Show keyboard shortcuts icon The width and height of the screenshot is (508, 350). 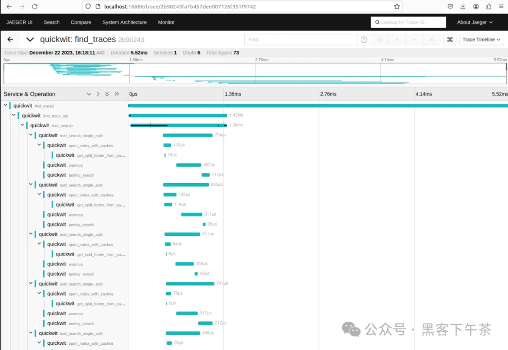450,39
